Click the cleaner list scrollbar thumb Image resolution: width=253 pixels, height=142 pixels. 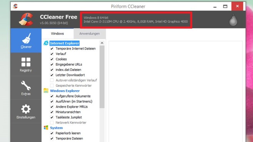tap(102, 77)
